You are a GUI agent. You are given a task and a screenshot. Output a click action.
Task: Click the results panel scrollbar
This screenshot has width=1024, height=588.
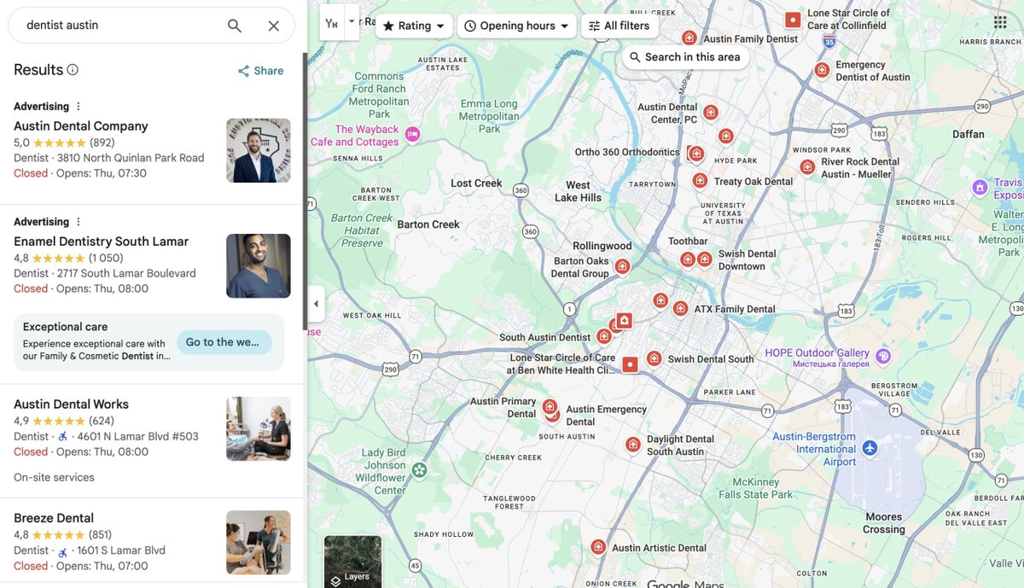pyautogui.click(x=305, y=192)
